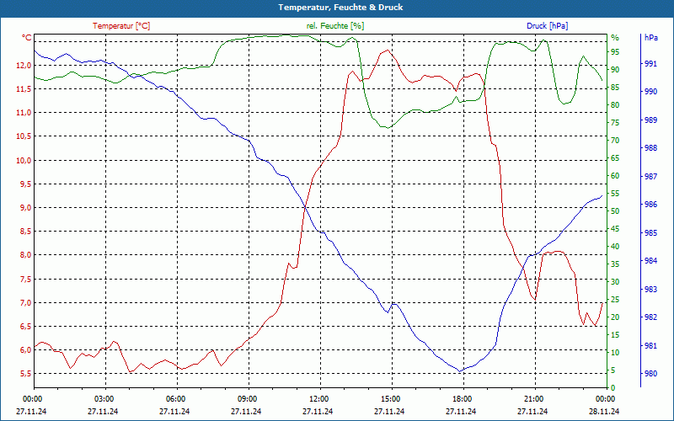Click temperature axis value '9,0'

(x=25, y=207)
